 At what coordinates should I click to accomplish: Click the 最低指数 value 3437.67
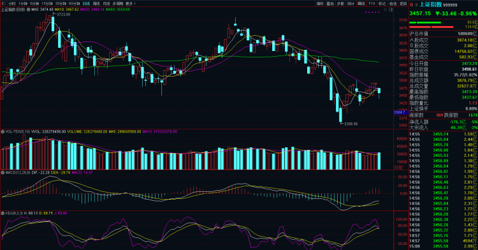click(469, 97)
